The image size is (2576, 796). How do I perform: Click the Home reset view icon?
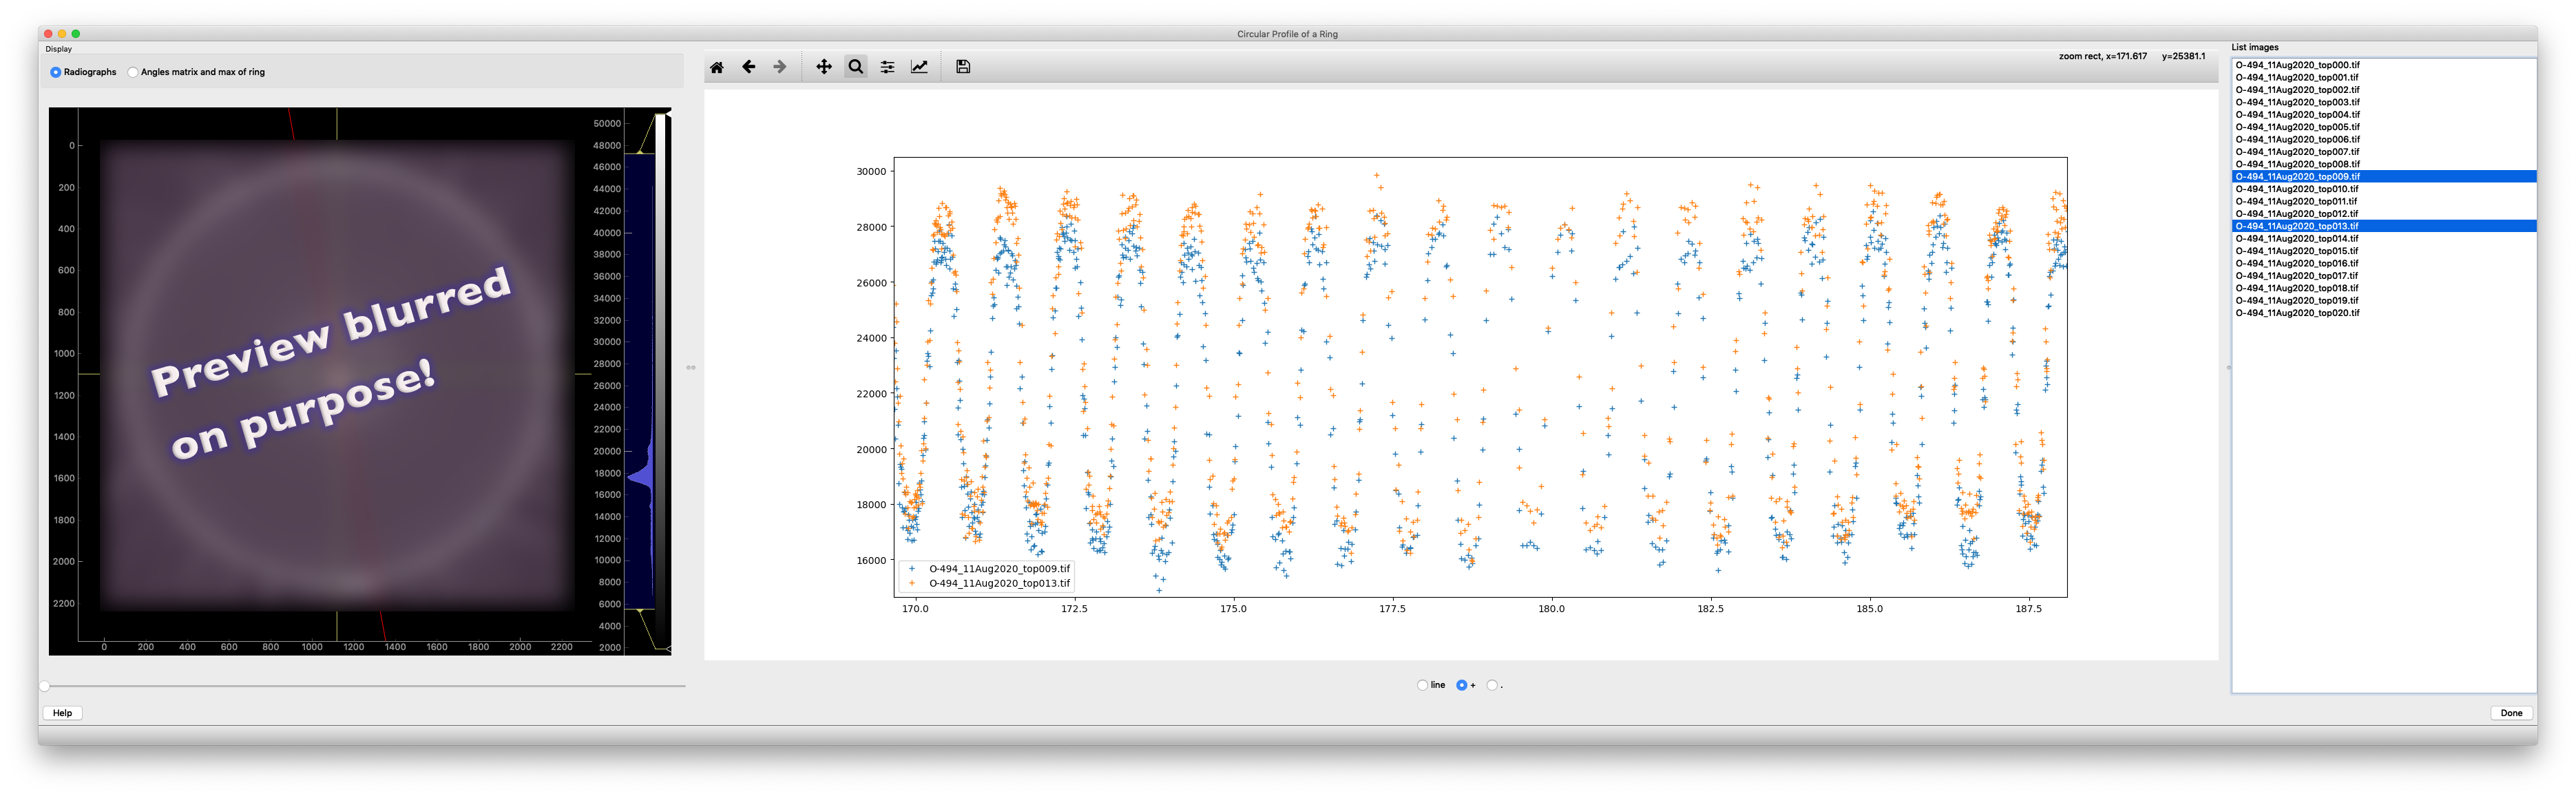point(717,67)
